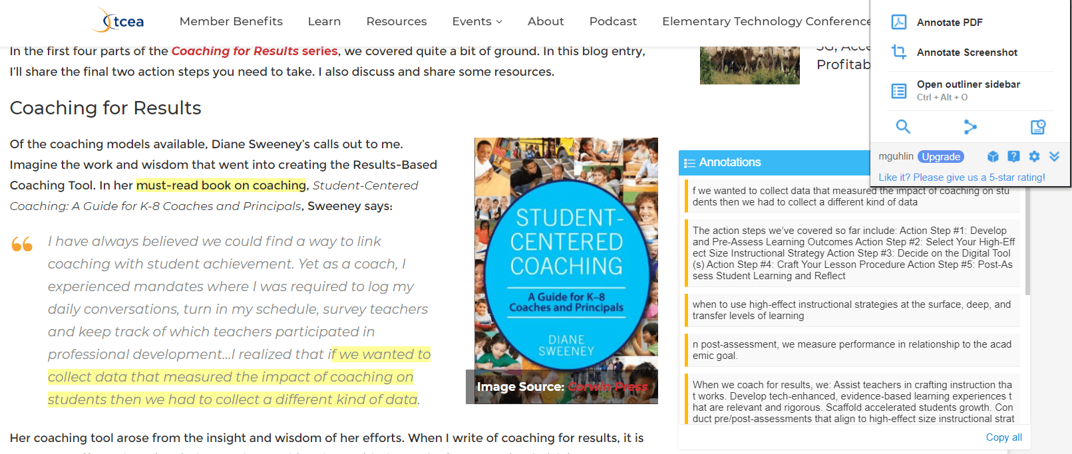Click the Annotate PDF icon
Image resolution: width=1072 pixels, height=454 pixels.
click(899, 22)
